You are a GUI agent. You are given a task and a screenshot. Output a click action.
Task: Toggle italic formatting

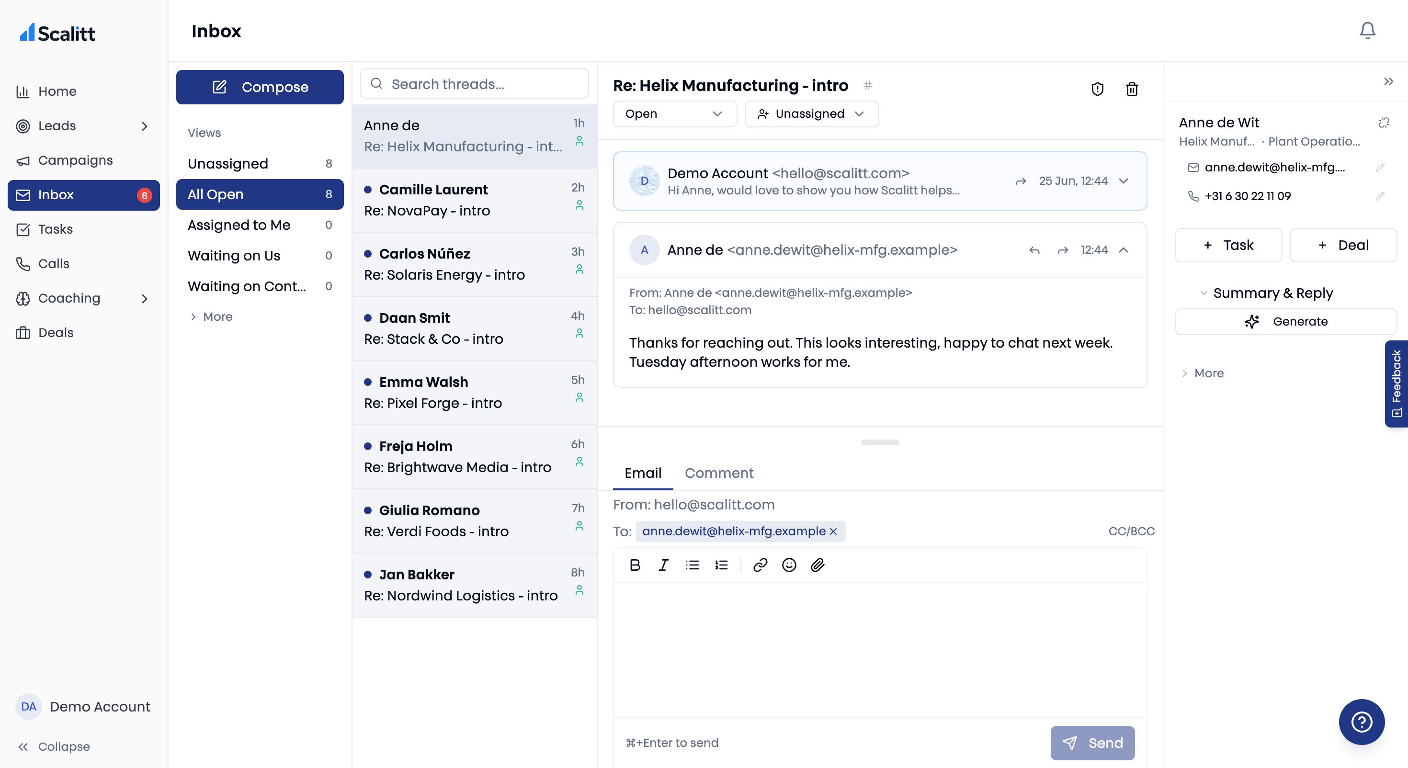coord(663,565)
